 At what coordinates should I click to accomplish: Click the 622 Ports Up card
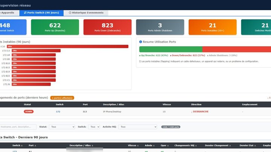(55, 27)
